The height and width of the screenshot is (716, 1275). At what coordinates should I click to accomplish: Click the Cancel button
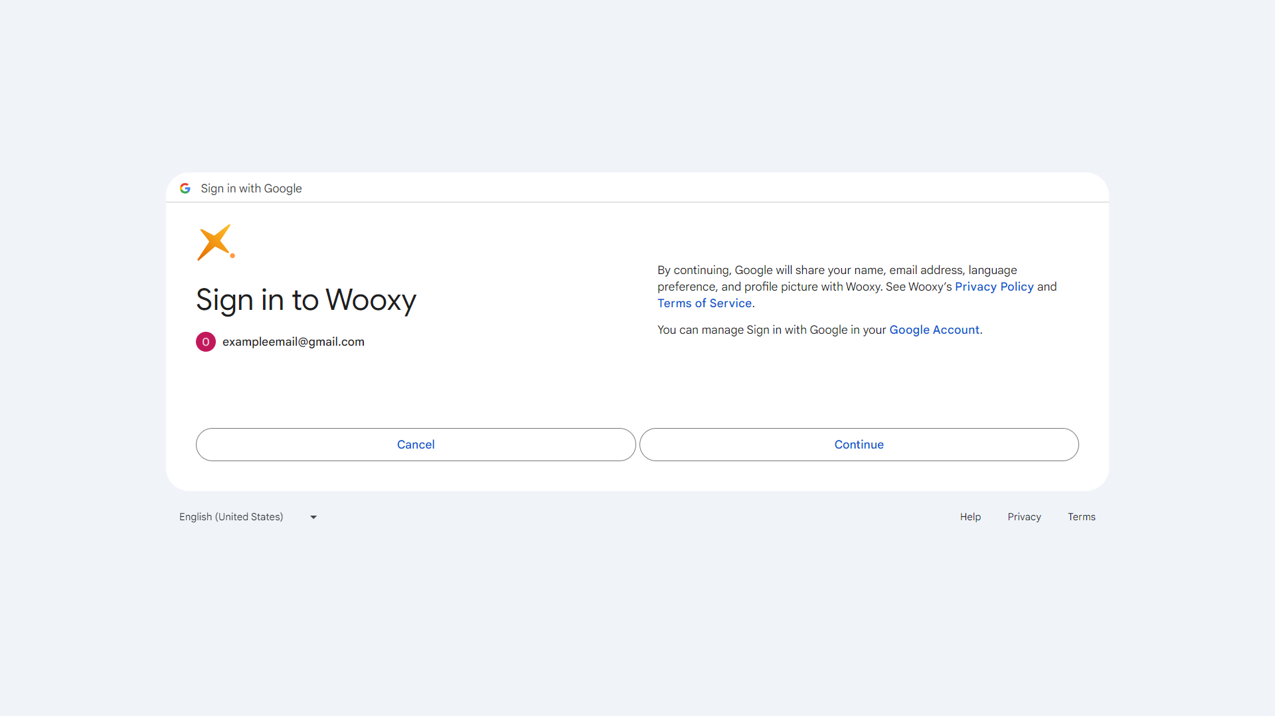pos(415,445)
